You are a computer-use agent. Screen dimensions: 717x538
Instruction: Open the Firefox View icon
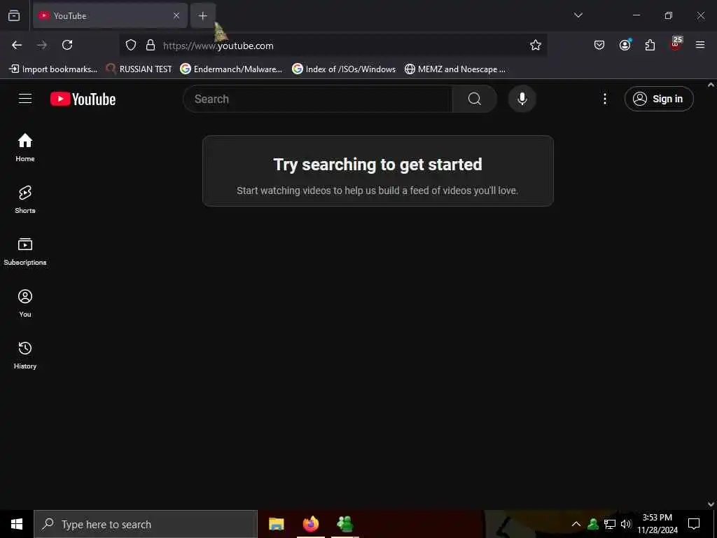click(14, 15)
